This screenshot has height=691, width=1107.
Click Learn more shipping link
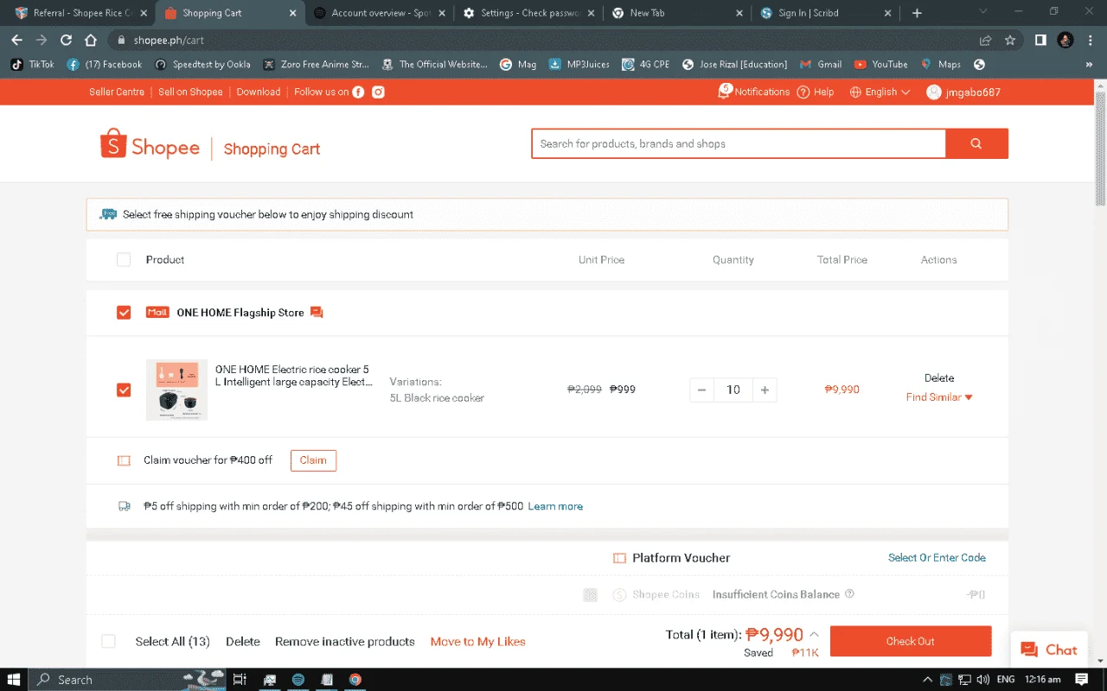click(x=555, y=506)
